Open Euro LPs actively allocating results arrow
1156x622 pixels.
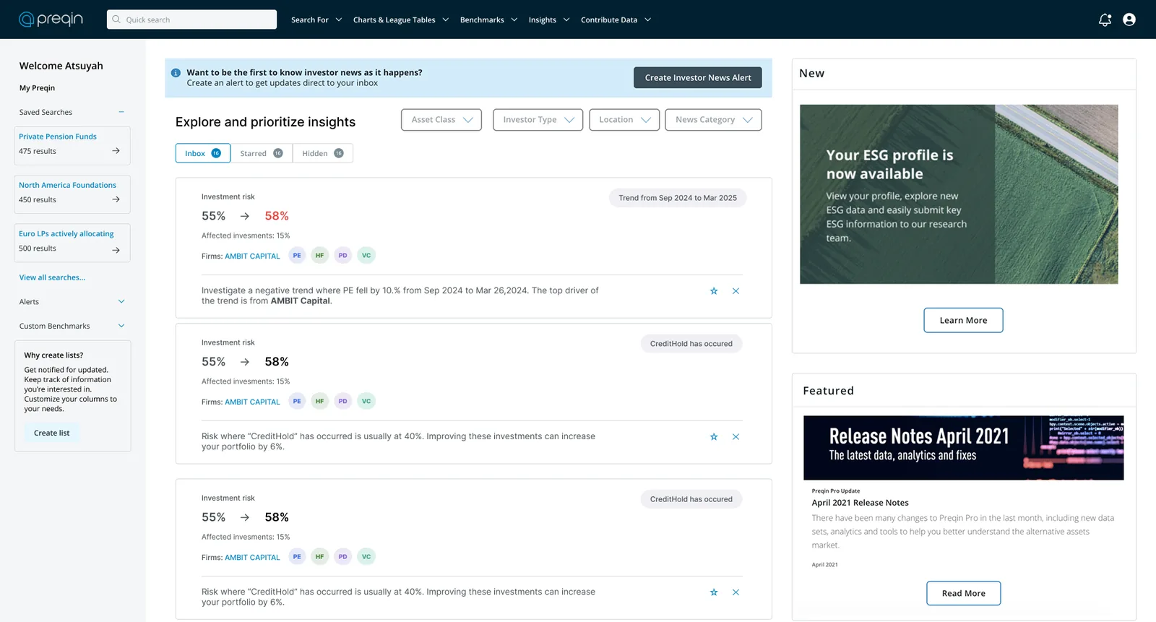click(x=116, y=250)
